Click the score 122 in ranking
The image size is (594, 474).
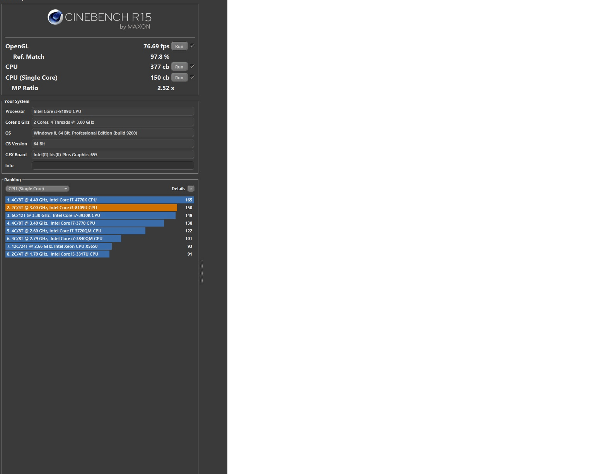189,231
